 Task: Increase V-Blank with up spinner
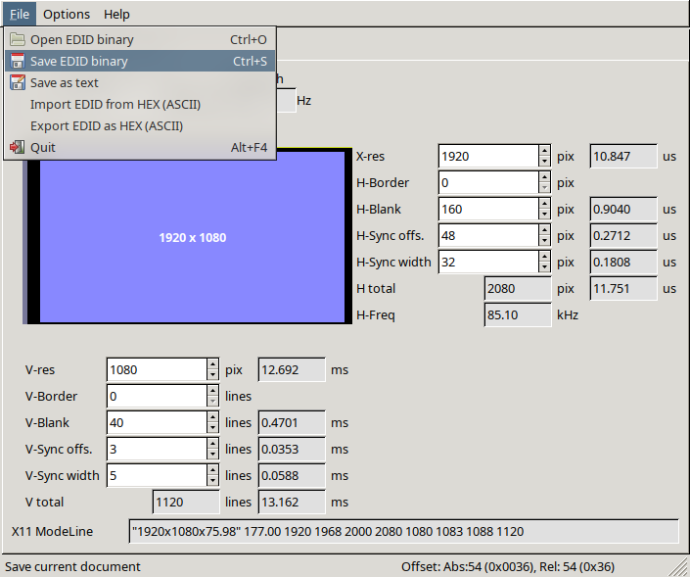[213, 417]
